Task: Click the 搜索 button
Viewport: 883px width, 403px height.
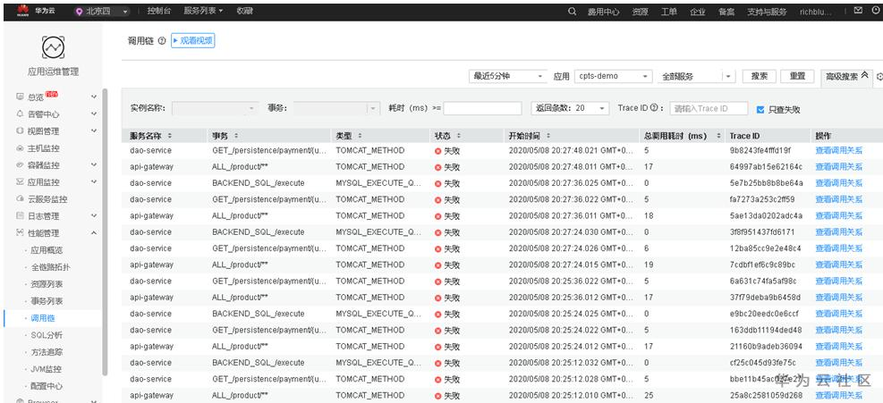Action: [x=760, y=77]
